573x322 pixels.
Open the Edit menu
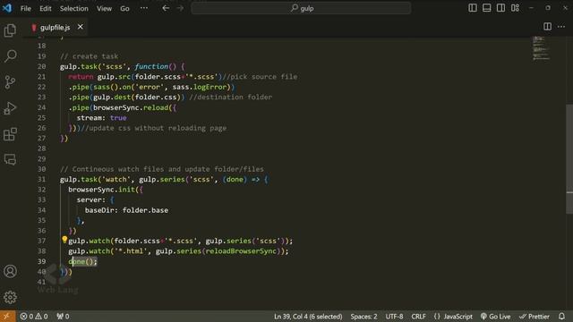(x=46, y=8)
